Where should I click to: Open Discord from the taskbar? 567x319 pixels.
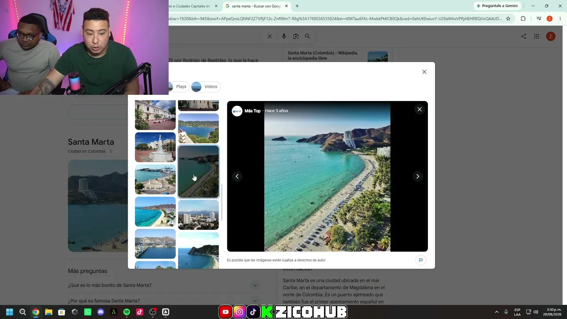coord(101,312)
